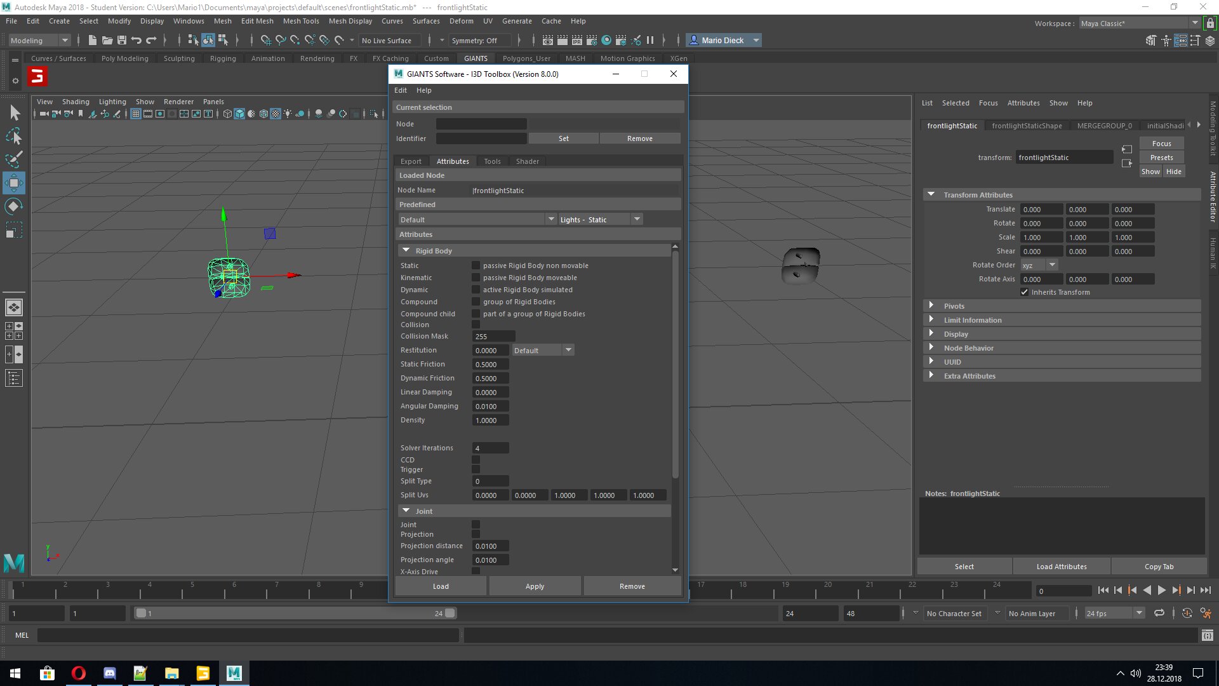Click the Presets button
1219x686 pixels.
(1162, 158)
